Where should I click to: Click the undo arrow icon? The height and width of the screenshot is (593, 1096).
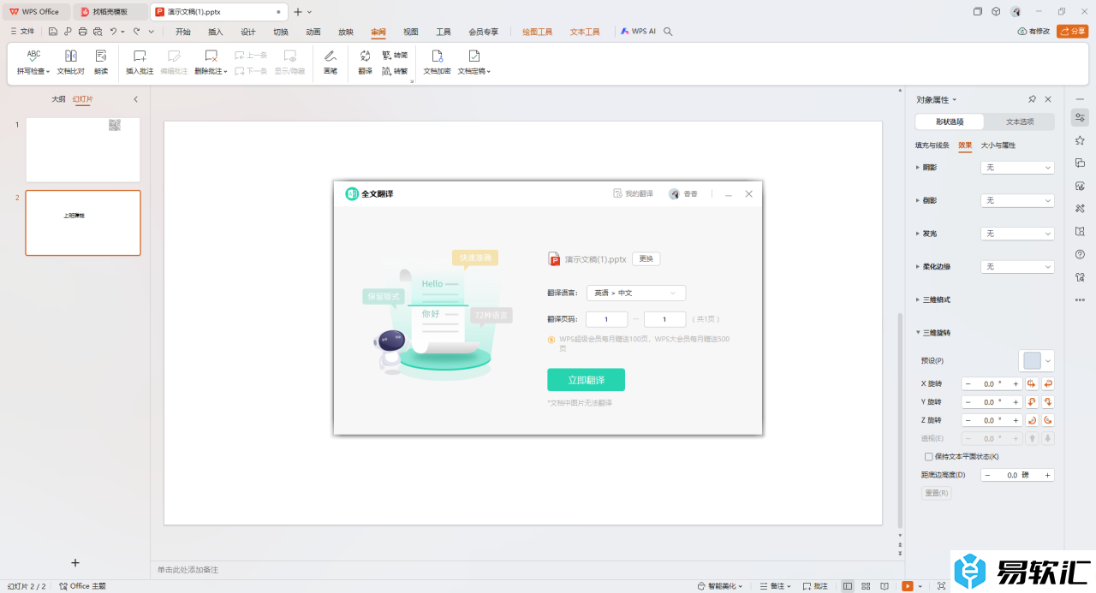[x=113, y=32]
